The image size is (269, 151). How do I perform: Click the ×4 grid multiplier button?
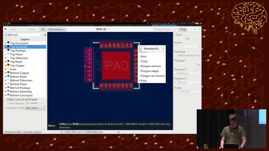coord(45,35)
